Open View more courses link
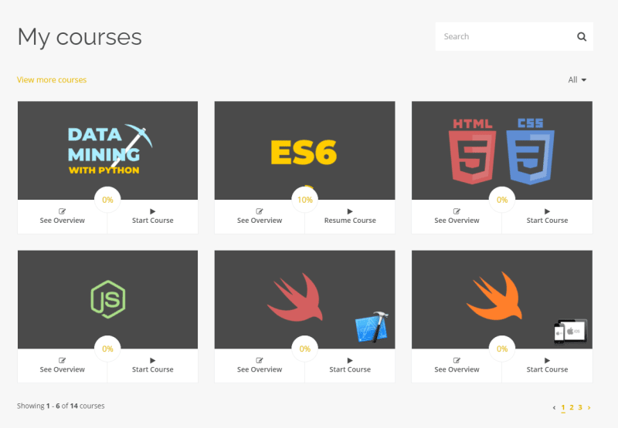The width and height of the screenshot is (618, 428). click(x=52, y=80)
